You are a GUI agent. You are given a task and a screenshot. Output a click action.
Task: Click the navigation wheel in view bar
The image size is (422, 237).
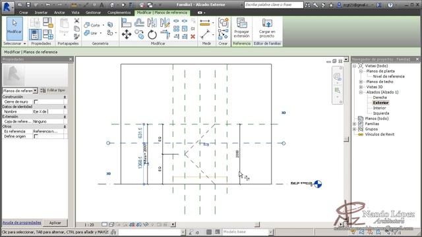click(337, 76)
